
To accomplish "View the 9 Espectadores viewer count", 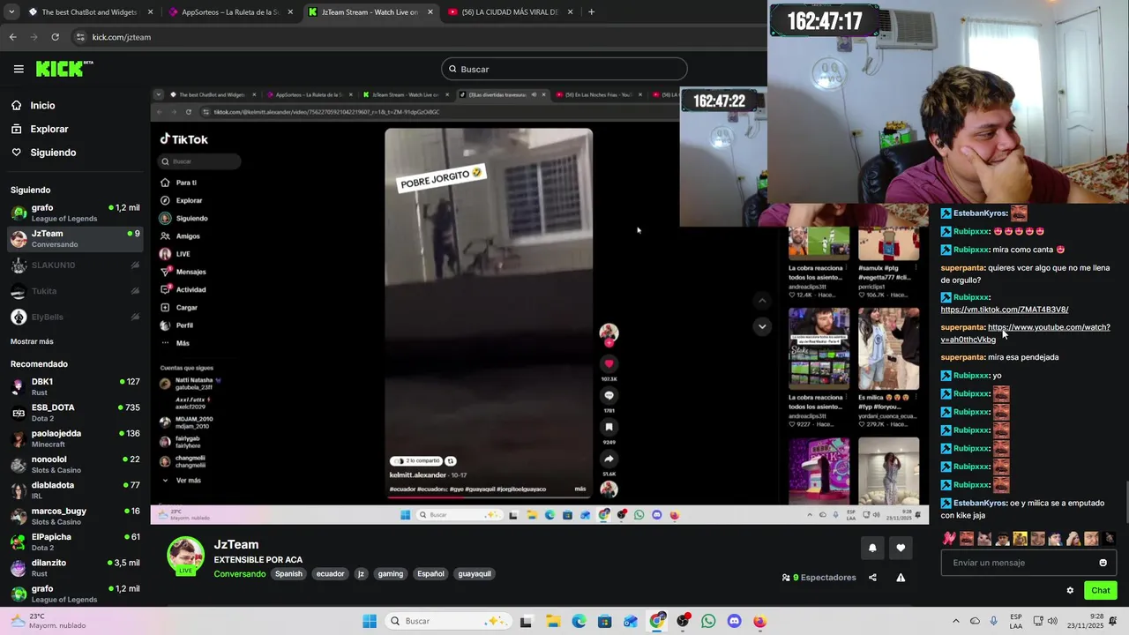I will click(x=819, y=578).
